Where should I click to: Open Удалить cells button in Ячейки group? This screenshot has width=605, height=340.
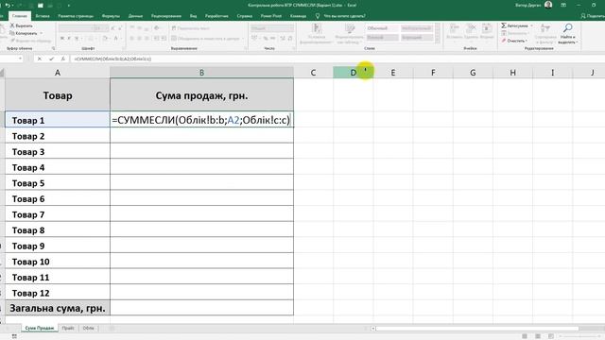(471, 31)
